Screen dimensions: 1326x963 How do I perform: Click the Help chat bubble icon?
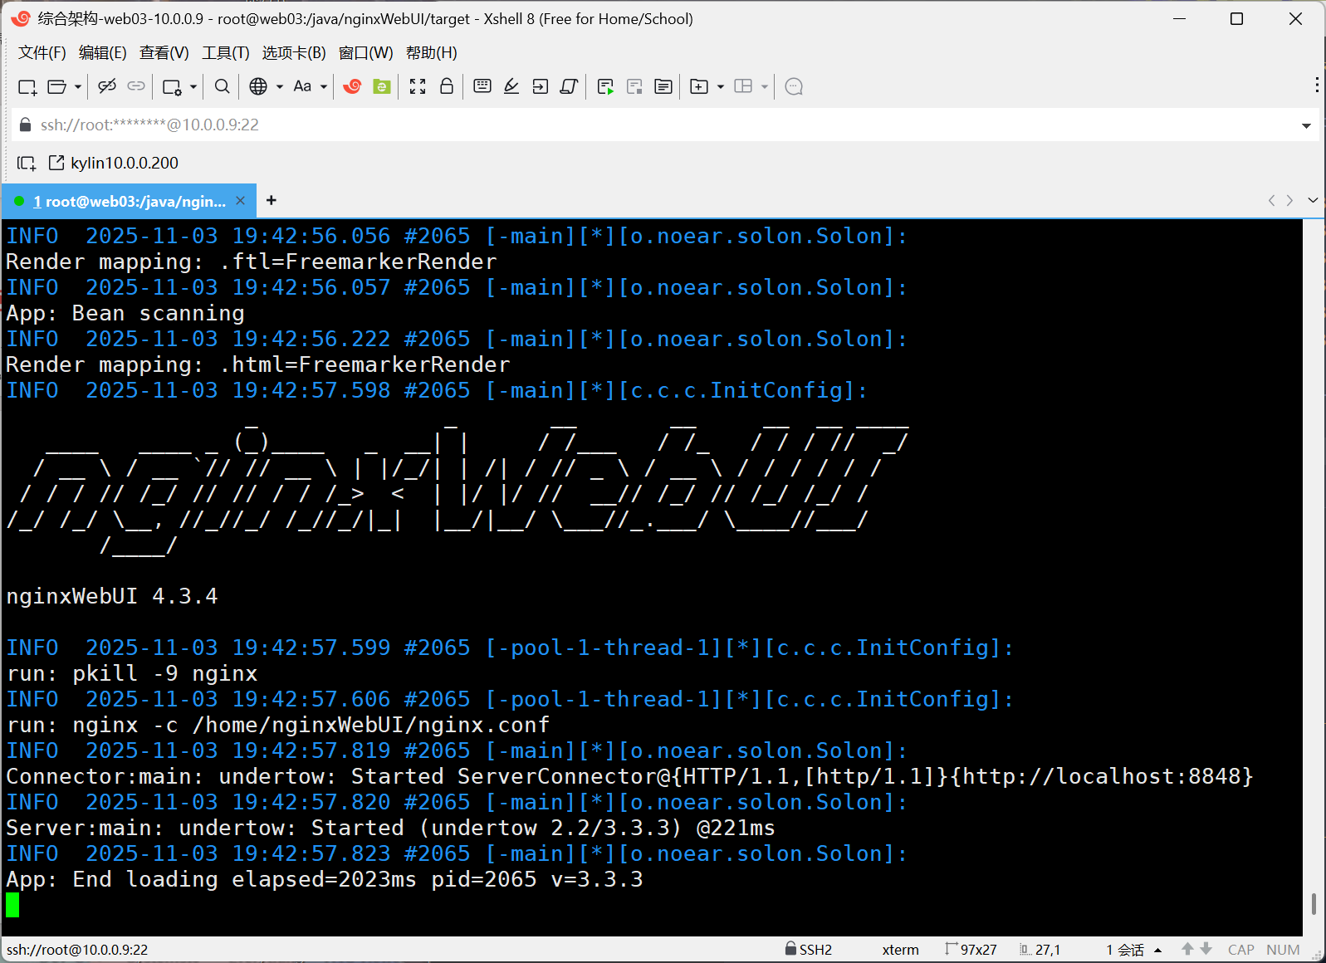click(794, 86)
